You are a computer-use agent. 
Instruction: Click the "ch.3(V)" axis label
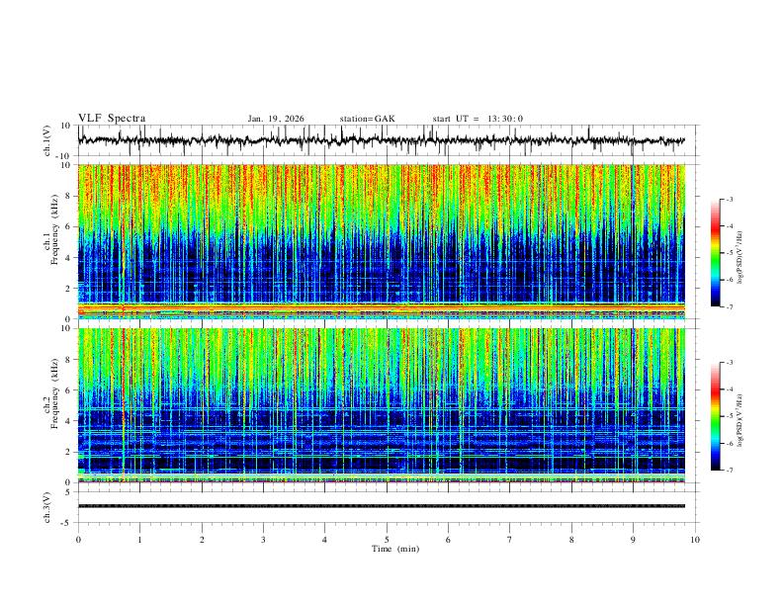46,507
